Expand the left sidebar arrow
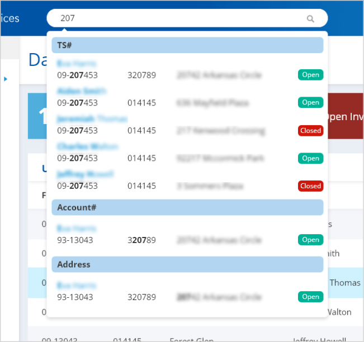Viewport: 364px width, 342px height. coord(6,79)
